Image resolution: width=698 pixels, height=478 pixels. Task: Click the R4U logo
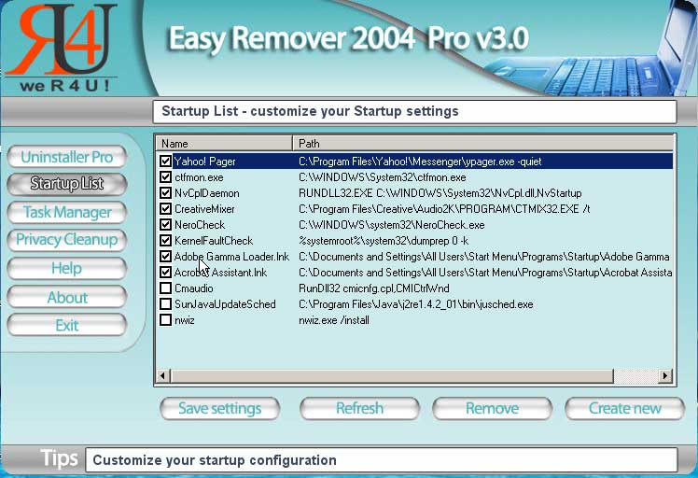pyautogui.click(x=63, y=47)
